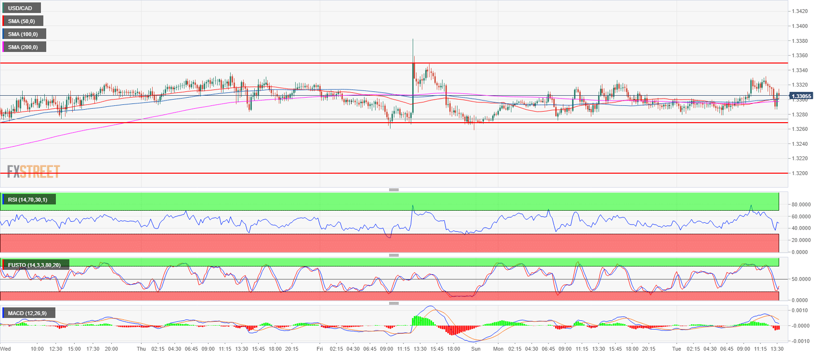
Task: Click the USD/CAD symbol label
Action: (x=21, y=8)
